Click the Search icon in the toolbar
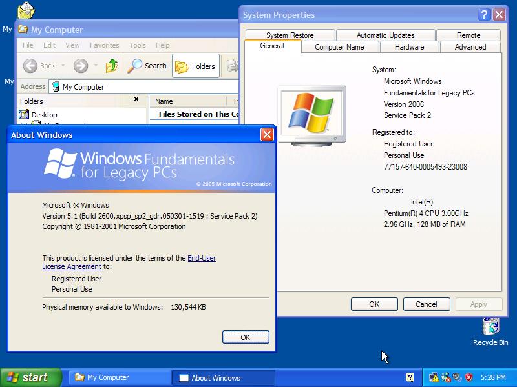The height and width of the screenshot is (387, 517). (136, 65)
